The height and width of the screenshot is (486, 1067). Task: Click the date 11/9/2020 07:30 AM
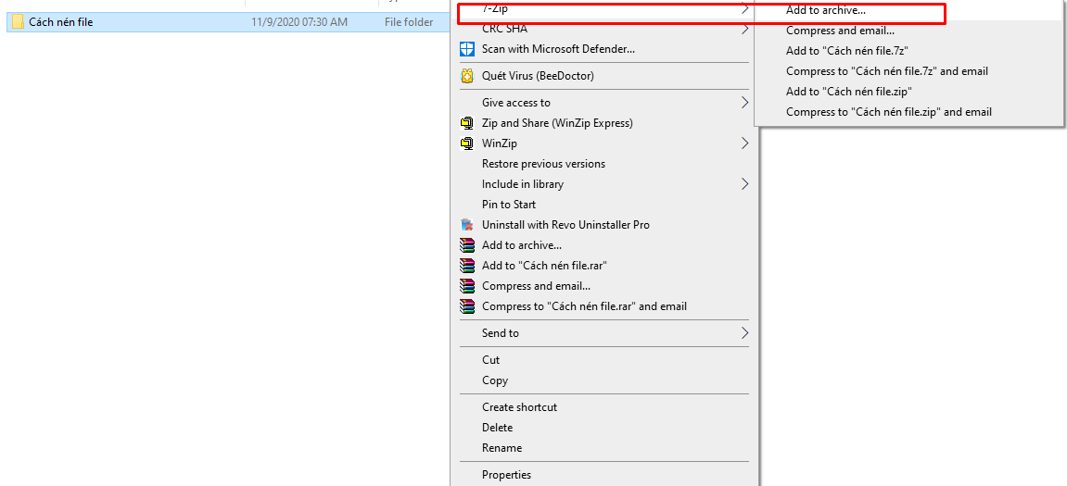coord(299,22)
